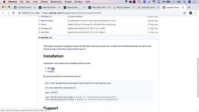Image resolution: width=199 pixels, height=112 pixels.
Task: Click the secure lock icon in address bar
Action: click(x=20, y=13)
